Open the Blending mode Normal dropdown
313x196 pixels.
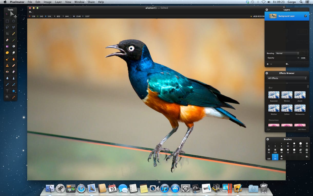point(287,53)
